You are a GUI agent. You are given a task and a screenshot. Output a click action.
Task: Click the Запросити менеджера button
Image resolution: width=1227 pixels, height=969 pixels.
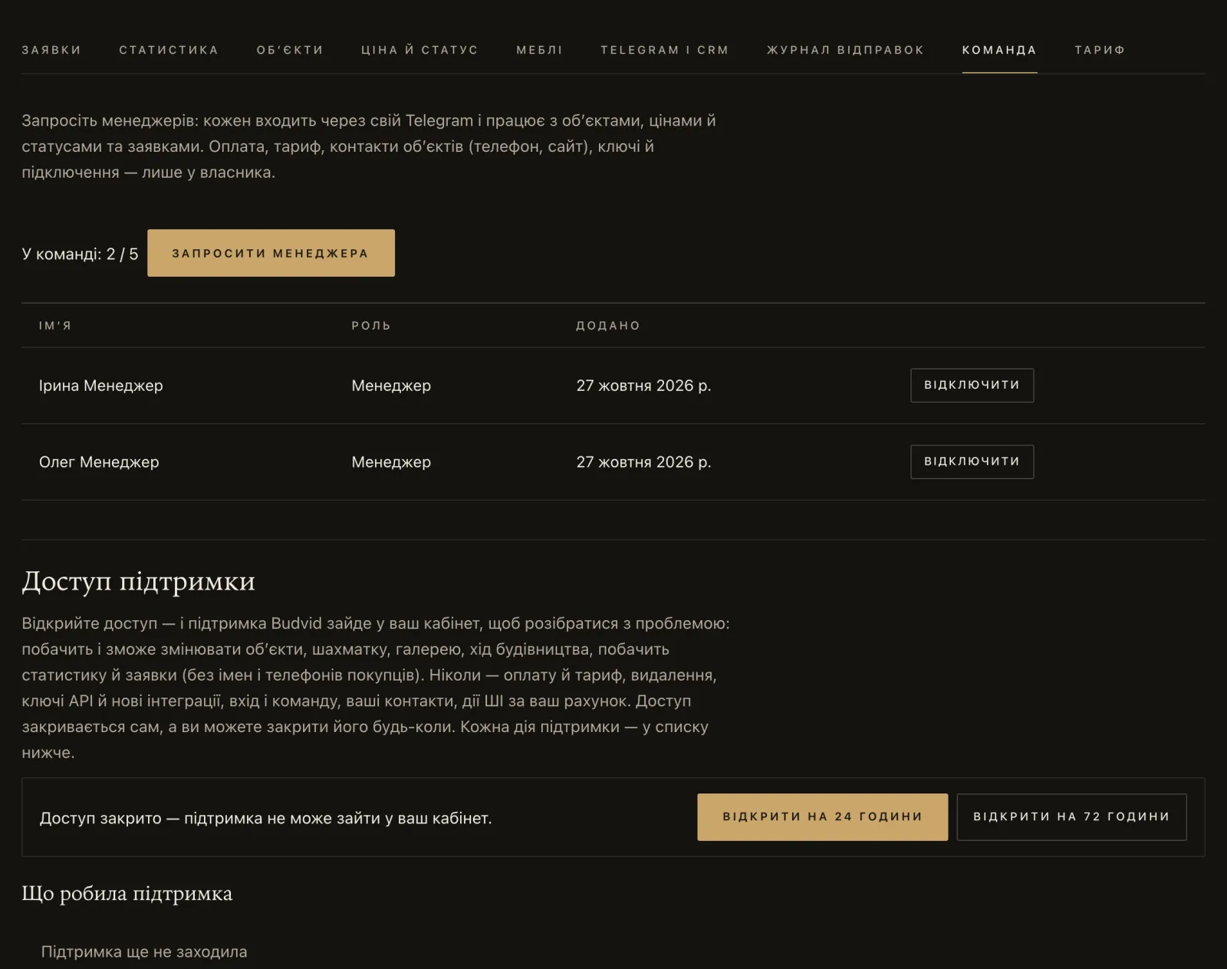pyautogui.click(x=271, y=253)
